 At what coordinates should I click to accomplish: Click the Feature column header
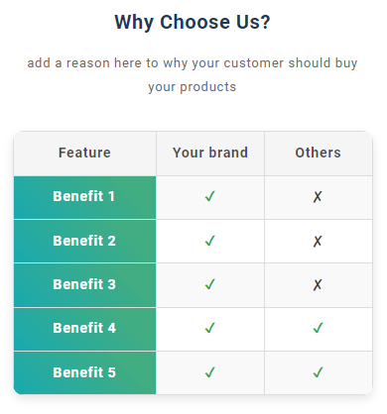pos(84,153)
